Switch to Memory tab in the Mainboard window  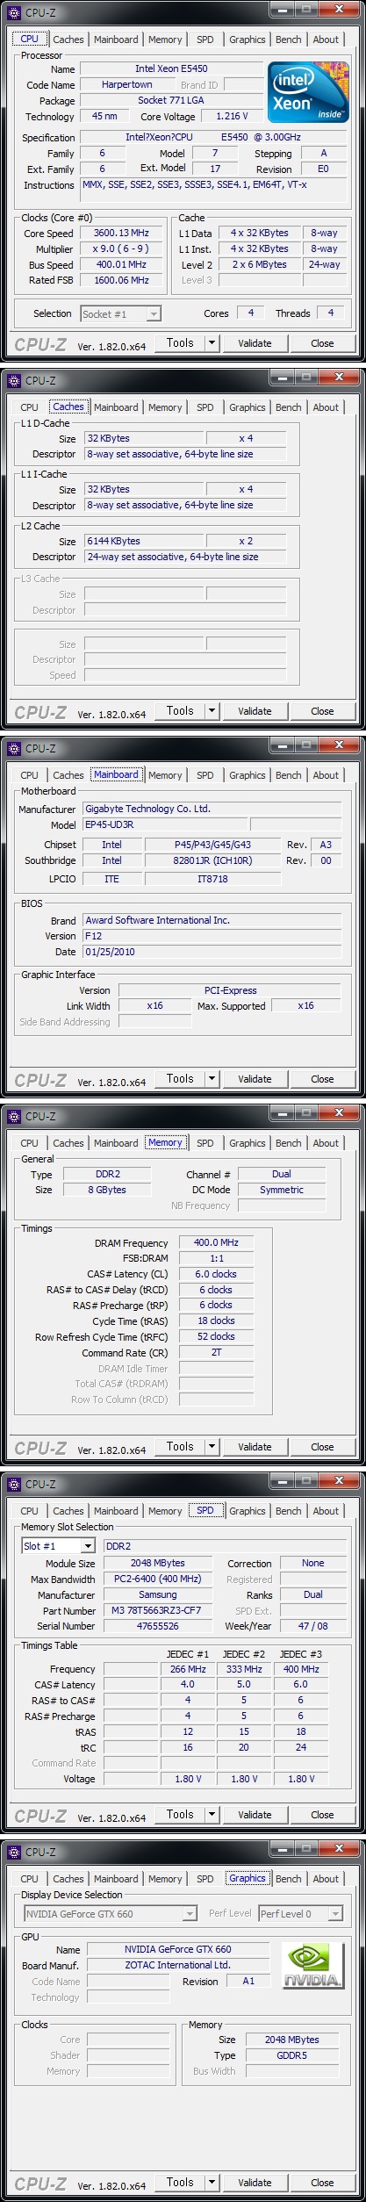[x=165, y=775]
